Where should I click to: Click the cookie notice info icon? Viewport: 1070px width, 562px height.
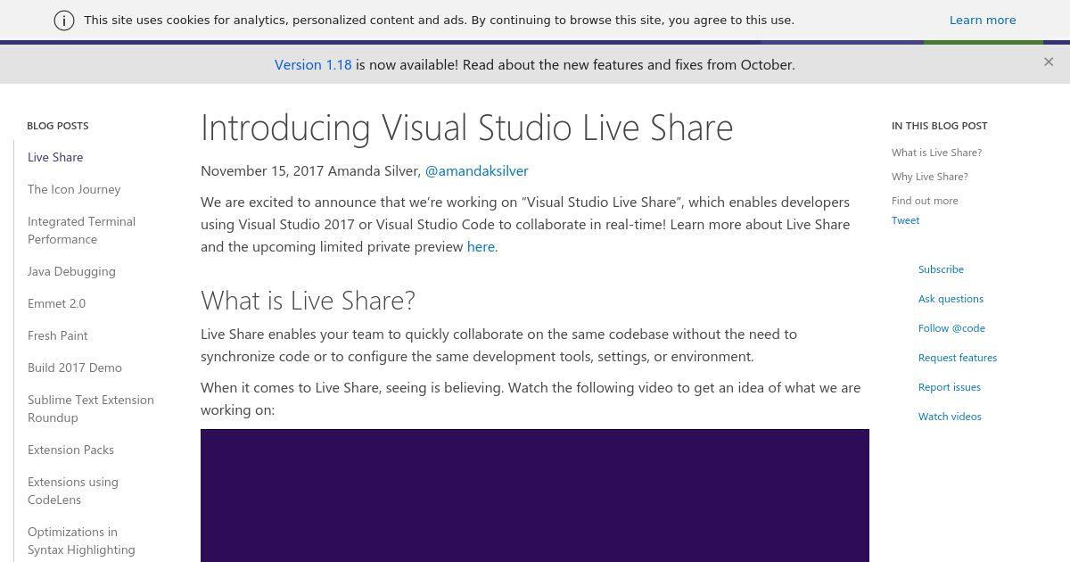click(x=64, y=21)
